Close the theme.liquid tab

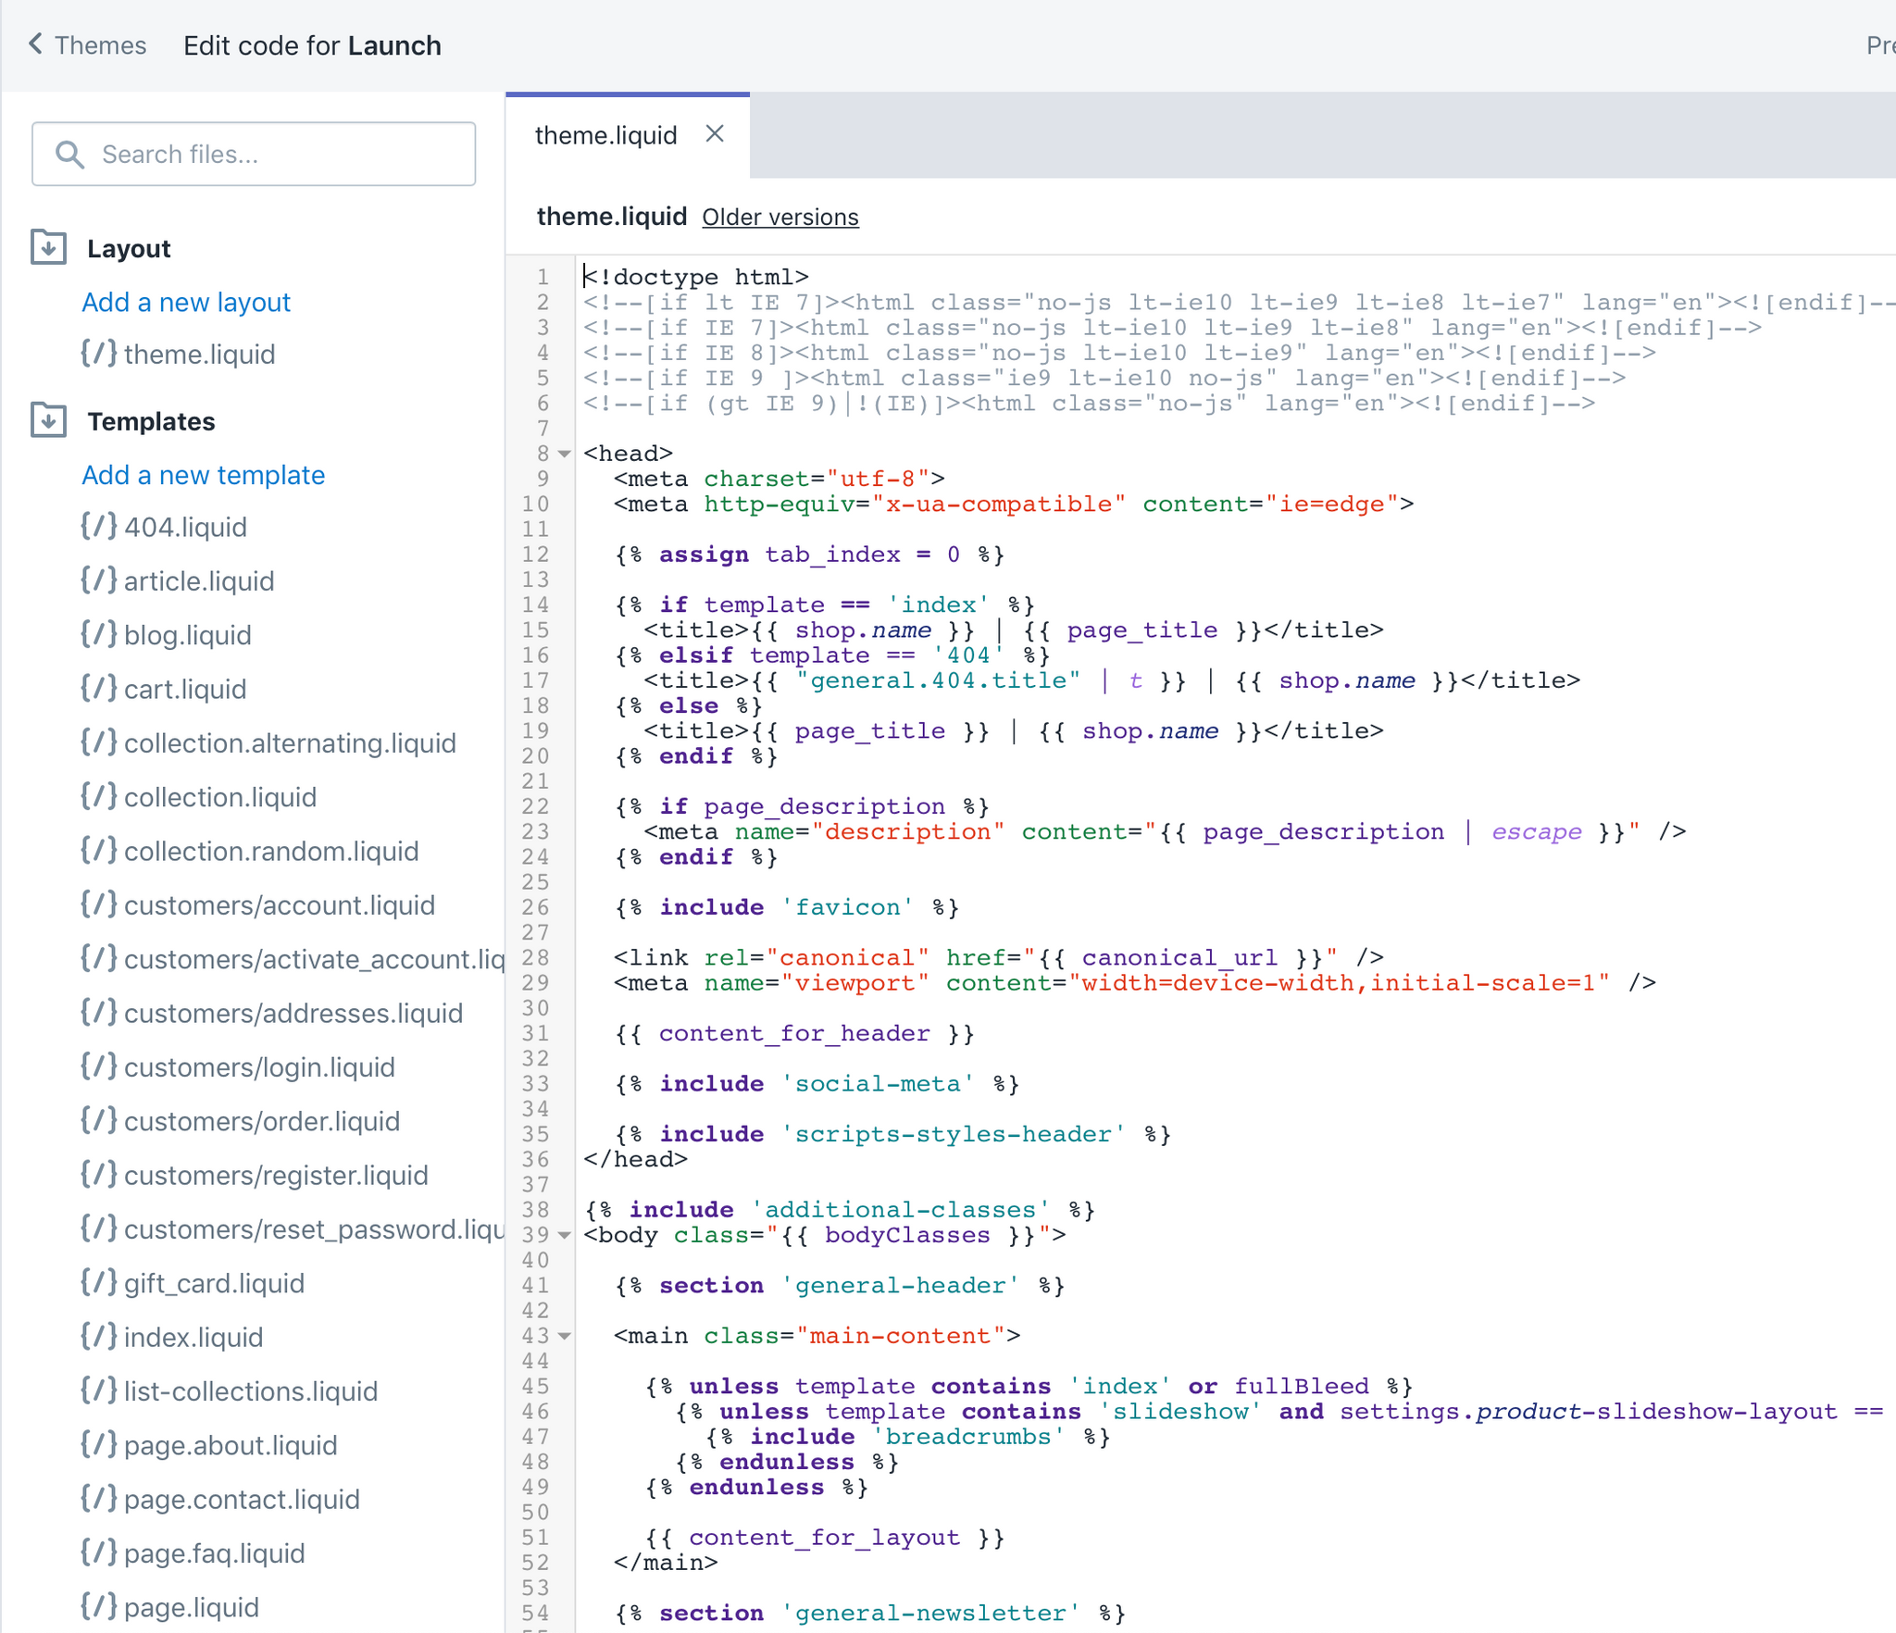point(714,134)
